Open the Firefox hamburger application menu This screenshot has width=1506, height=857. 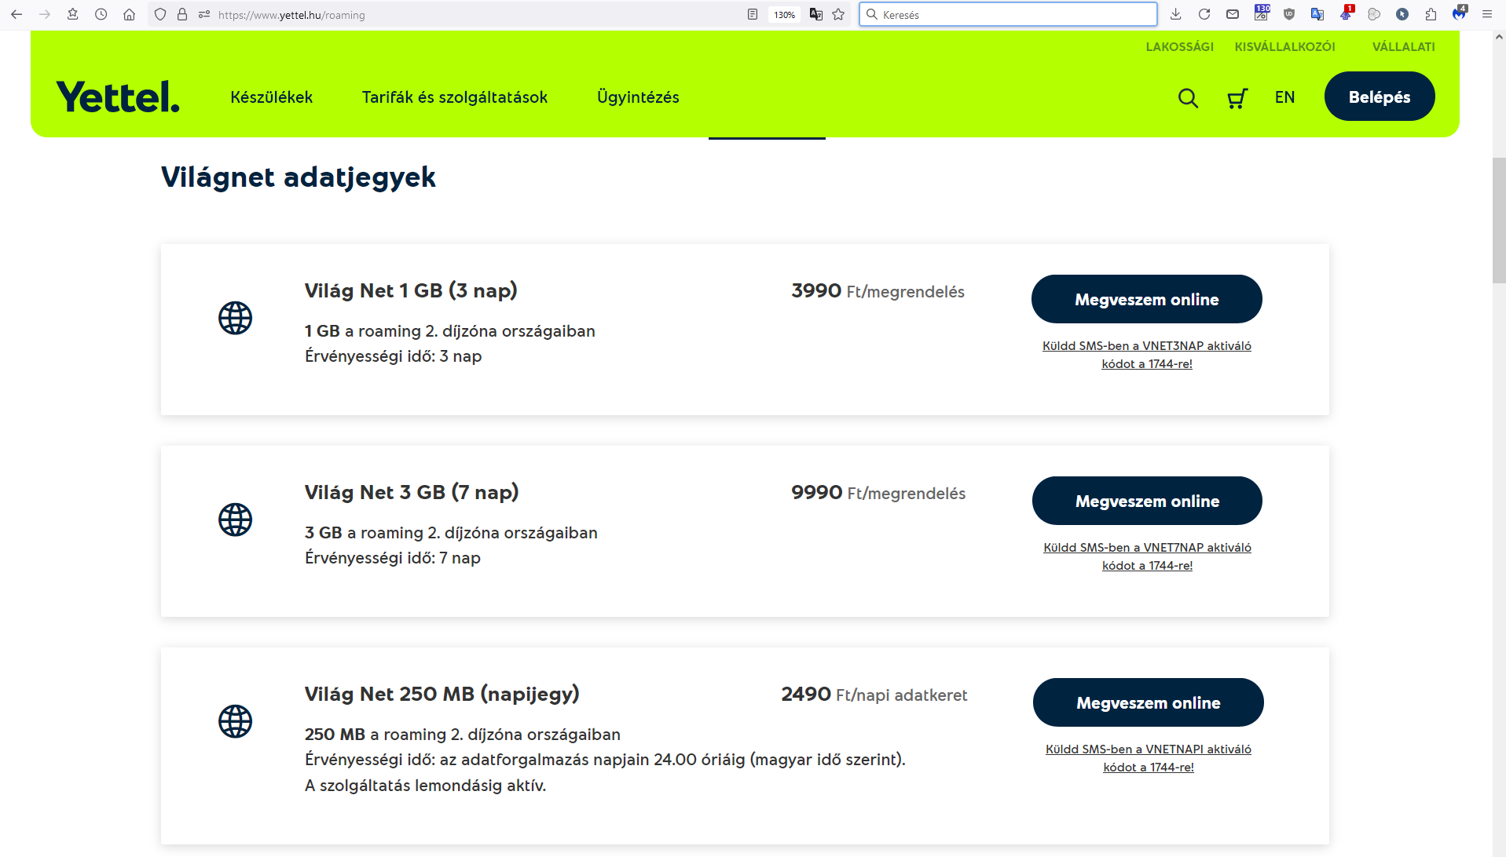click(1487, 14)
